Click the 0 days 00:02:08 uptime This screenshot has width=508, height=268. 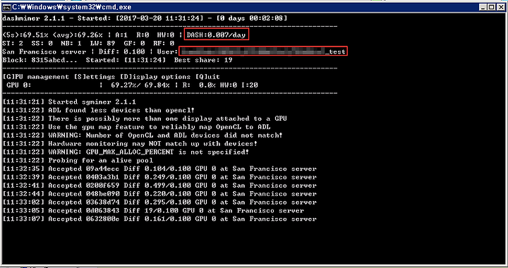tap(252, 18)
